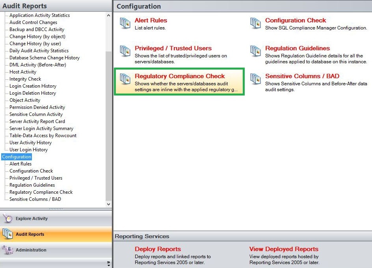The image size is (372, 268).
Task: Click the tree list vertical scrollbar thumb
Action: coord(108,126)
